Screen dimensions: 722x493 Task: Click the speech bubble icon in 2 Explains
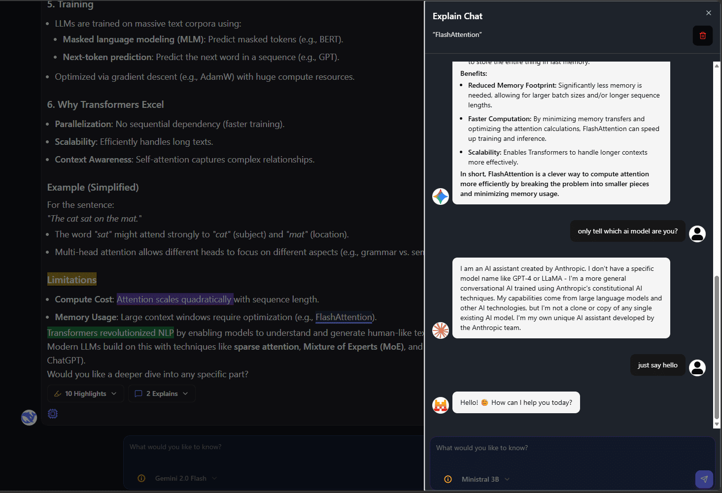[x=138, y=393]
